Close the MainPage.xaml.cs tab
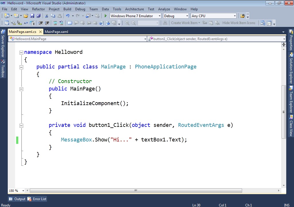 coord(40,32)
